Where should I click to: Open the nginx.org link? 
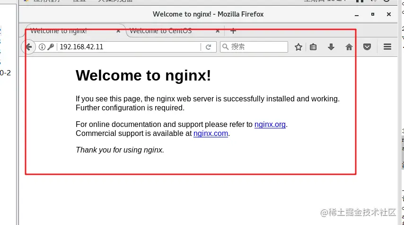270,125
